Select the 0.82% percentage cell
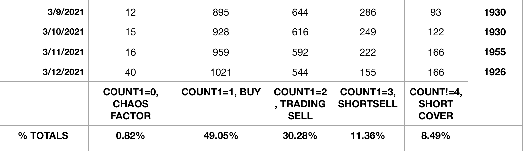Image resolution: width=523 pixels, height=151 pixels. pyautogui.click(x=131, y=136)
